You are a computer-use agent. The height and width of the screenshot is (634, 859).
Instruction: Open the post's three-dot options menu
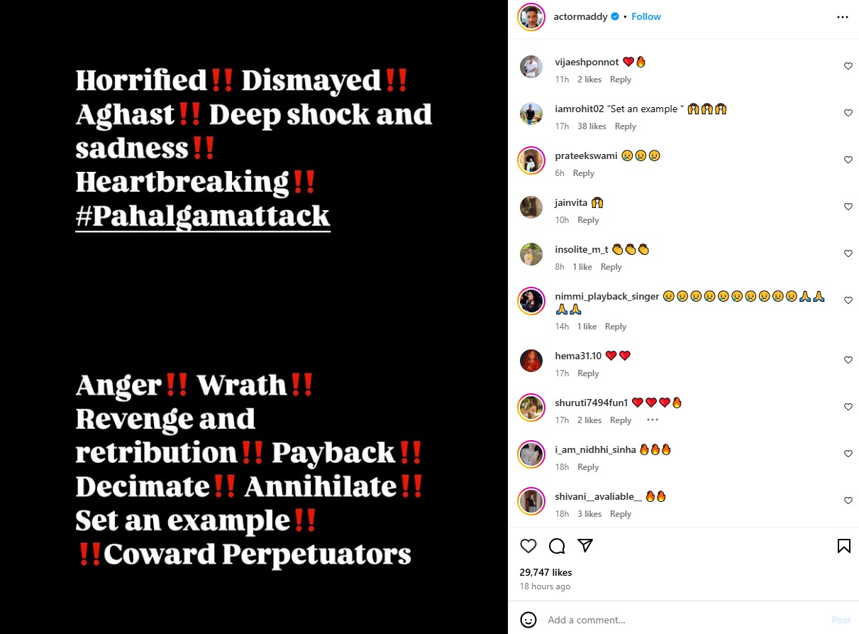click(x=843, y=17)
